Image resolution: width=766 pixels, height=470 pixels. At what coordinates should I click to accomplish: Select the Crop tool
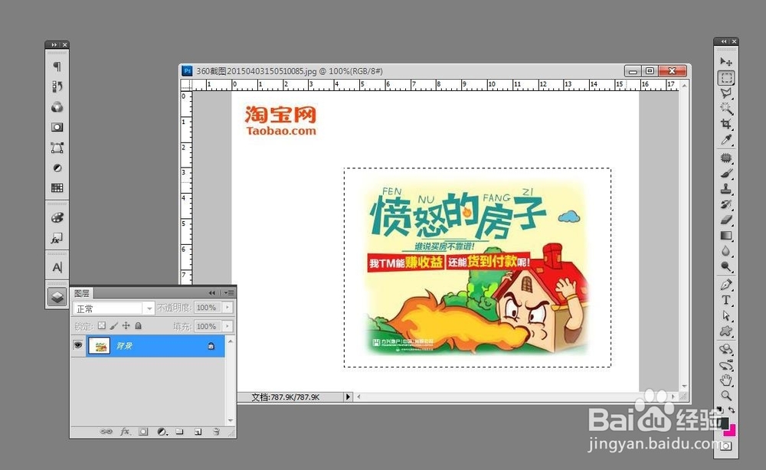[726, 124]
